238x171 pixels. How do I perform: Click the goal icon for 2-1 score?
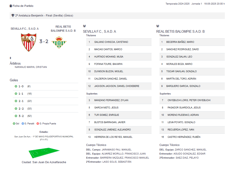(16, 101)
